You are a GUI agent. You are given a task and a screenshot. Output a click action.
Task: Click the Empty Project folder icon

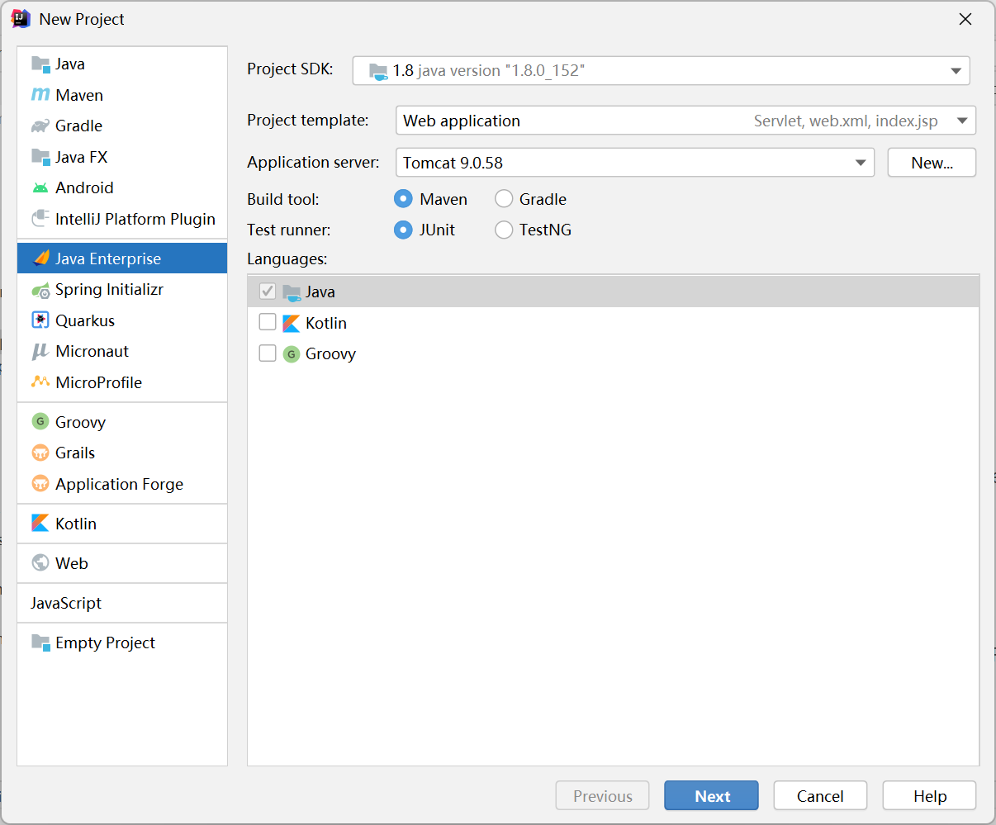click(x=40, y=642)
